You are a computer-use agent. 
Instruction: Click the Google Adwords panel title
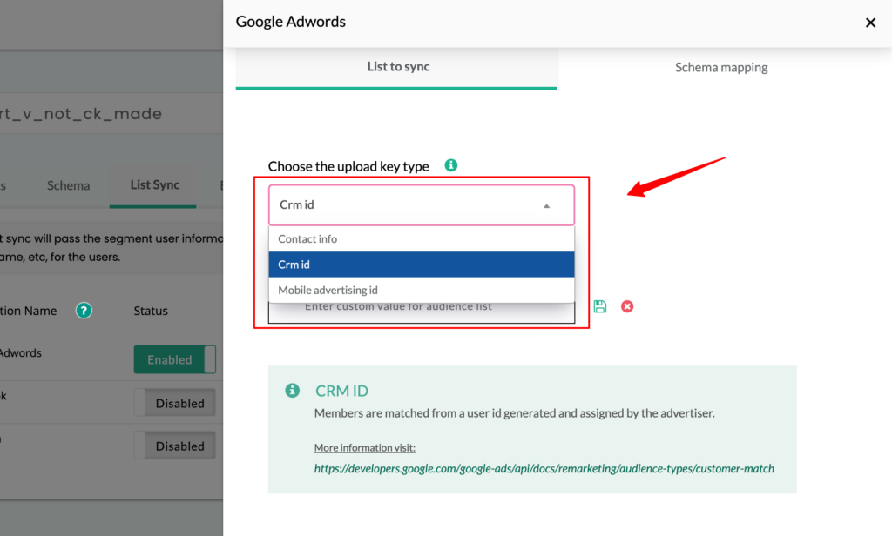(291, 22)
